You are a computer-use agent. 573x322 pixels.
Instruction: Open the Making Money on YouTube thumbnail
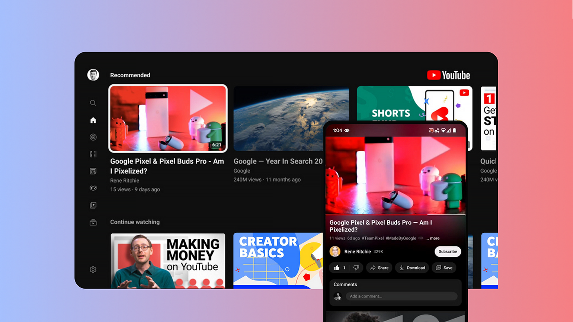click(168, 261)
